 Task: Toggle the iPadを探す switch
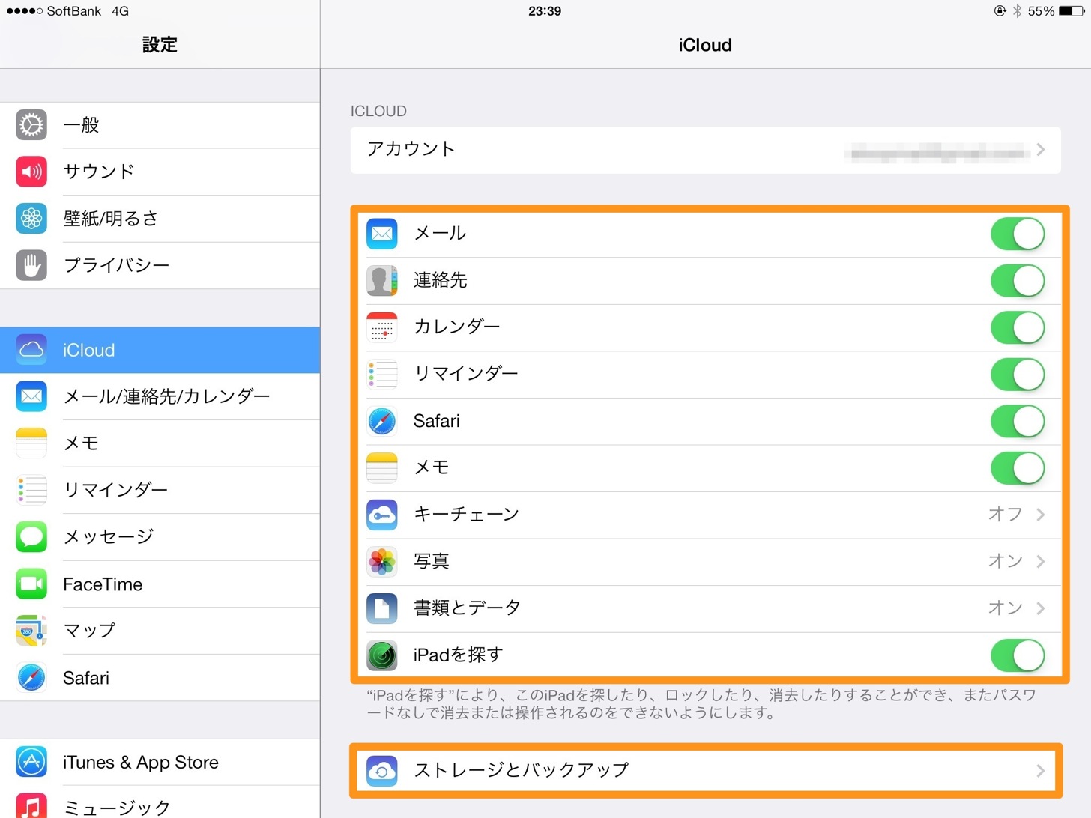[x=1018, y=655]
